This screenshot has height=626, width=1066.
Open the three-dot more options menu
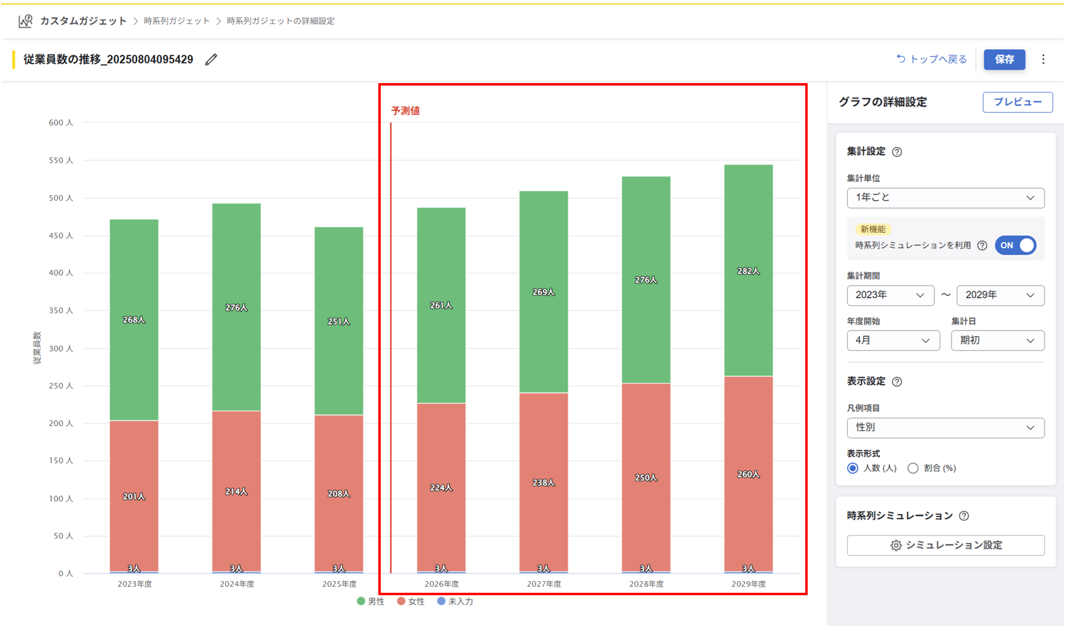click(x=1043, y=60)
